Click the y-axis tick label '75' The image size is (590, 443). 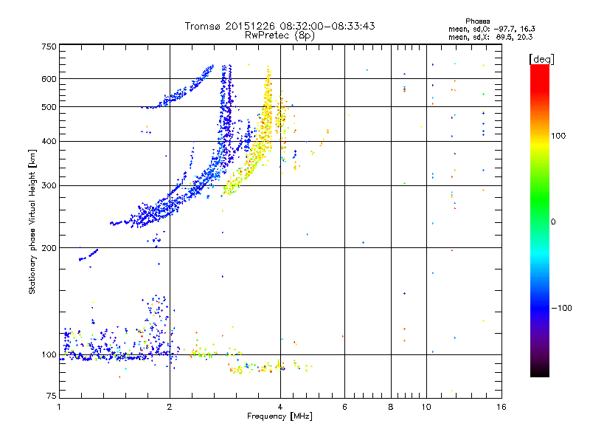click(52, 396)
